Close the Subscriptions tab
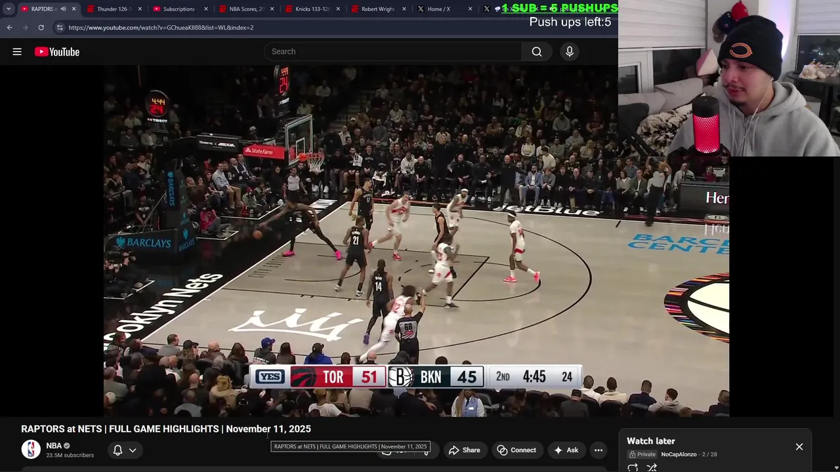Viewport: 840px width, 472px height. tap(206, 9)
